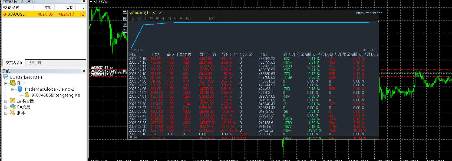Close the Market Watch panel

84,1
